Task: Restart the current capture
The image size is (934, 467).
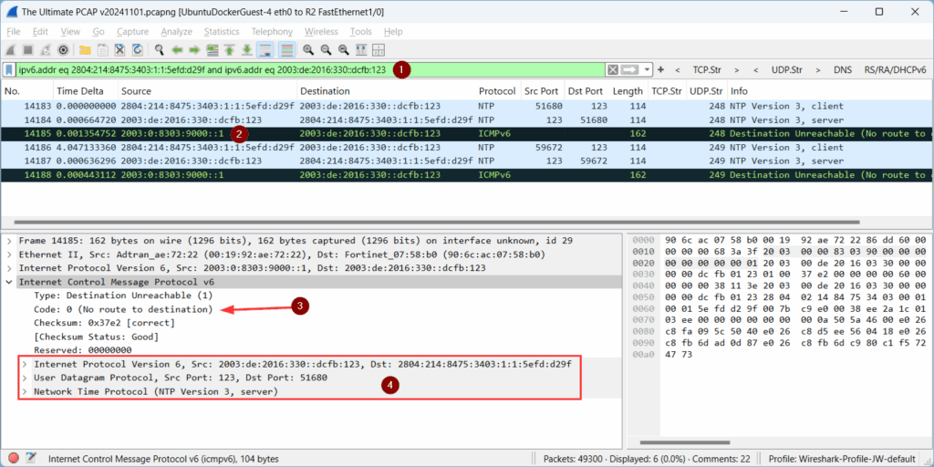Action: 46,49
